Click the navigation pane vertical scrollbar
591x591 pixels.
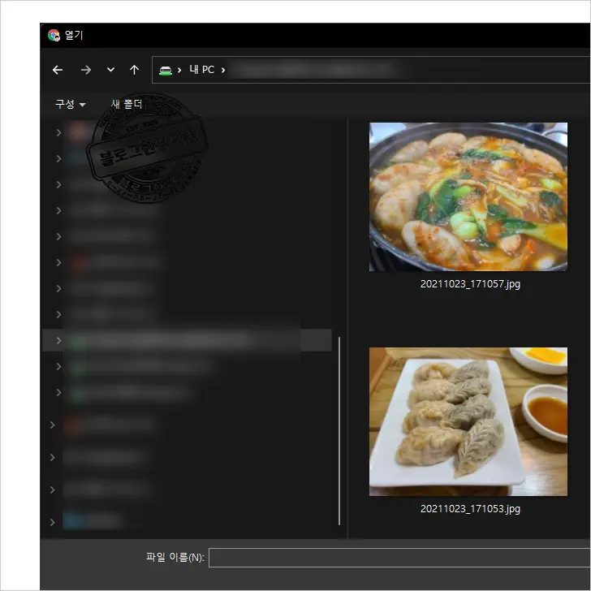tap(339, 430)
